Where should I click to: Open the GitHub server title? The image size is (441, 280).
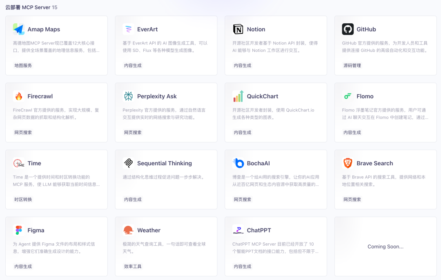tap(366, 29)
